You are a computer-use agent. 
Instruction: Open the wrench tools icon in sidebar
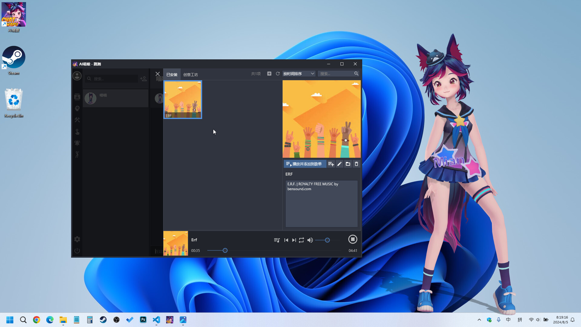(77, 120)
